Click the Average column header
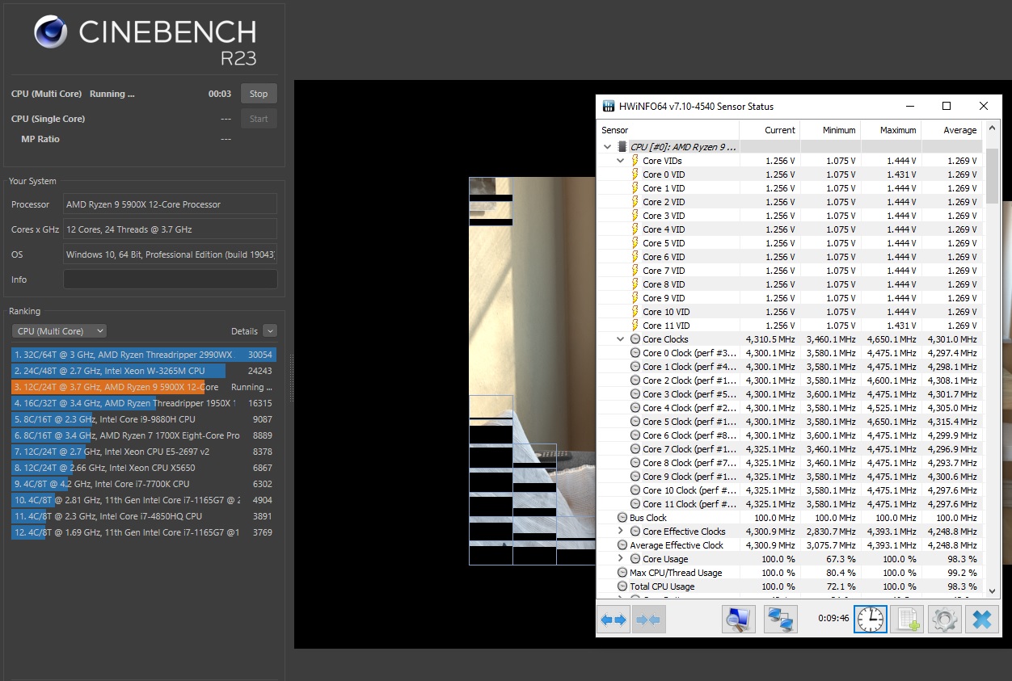The image size is (1012, 681). coord(951,130)
